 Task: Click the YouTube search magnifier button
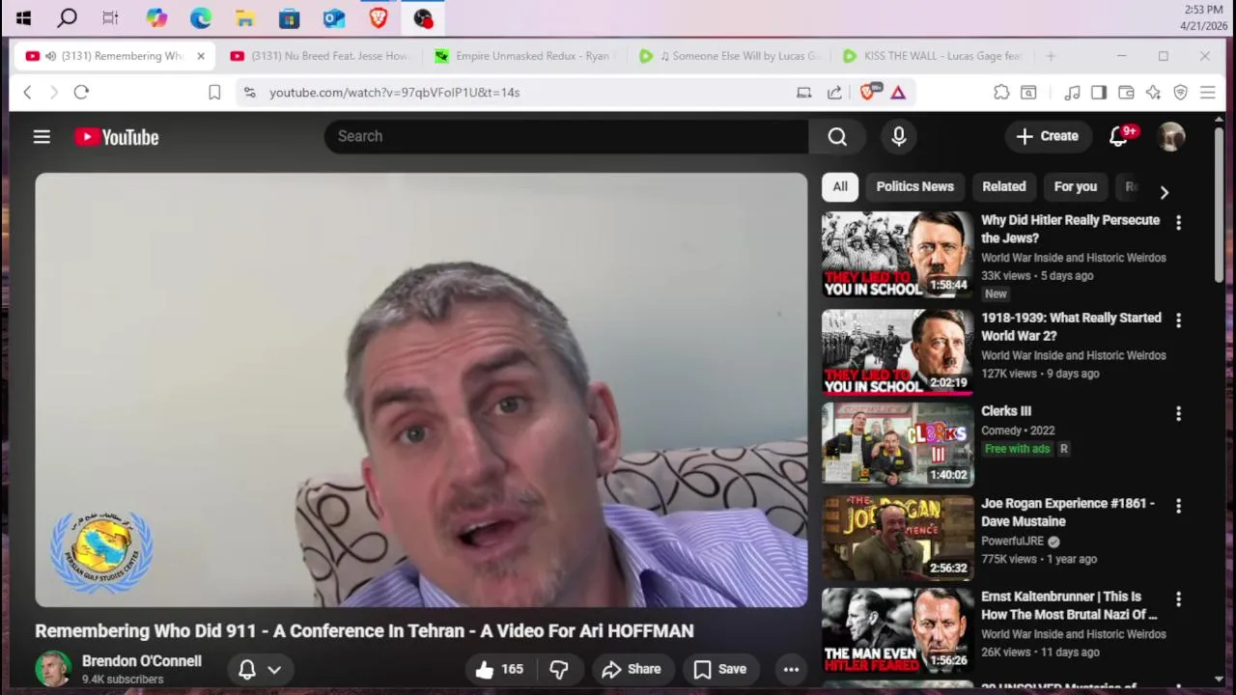tap(837, 137)
